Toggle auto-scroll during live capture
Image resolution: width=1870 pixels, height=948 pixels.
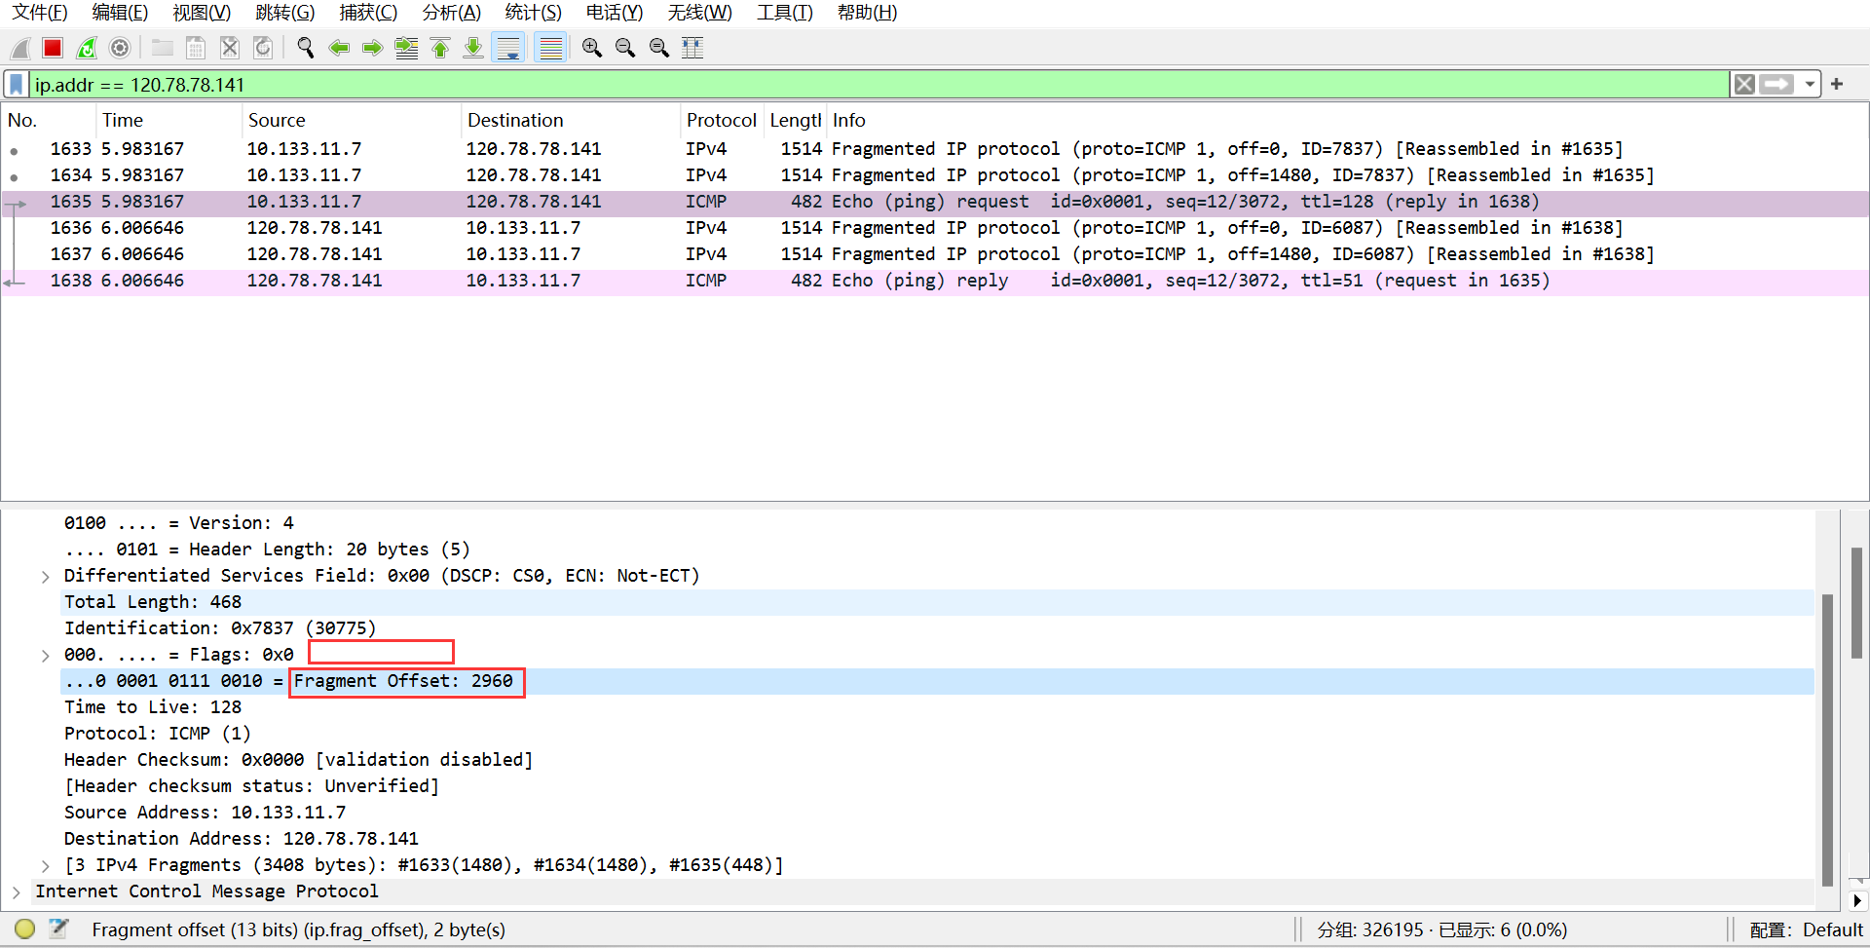(x=508, y=48)
